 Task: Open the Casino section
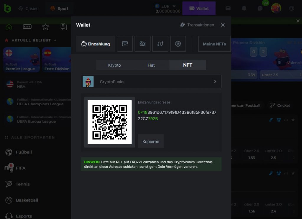point(29,9)
